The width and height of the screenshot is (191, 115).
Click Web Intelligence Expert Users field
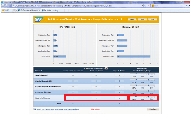119,98
